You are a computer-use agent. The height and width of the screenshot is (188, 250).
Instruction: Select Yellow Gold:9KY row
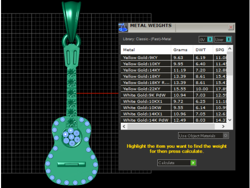174,57
